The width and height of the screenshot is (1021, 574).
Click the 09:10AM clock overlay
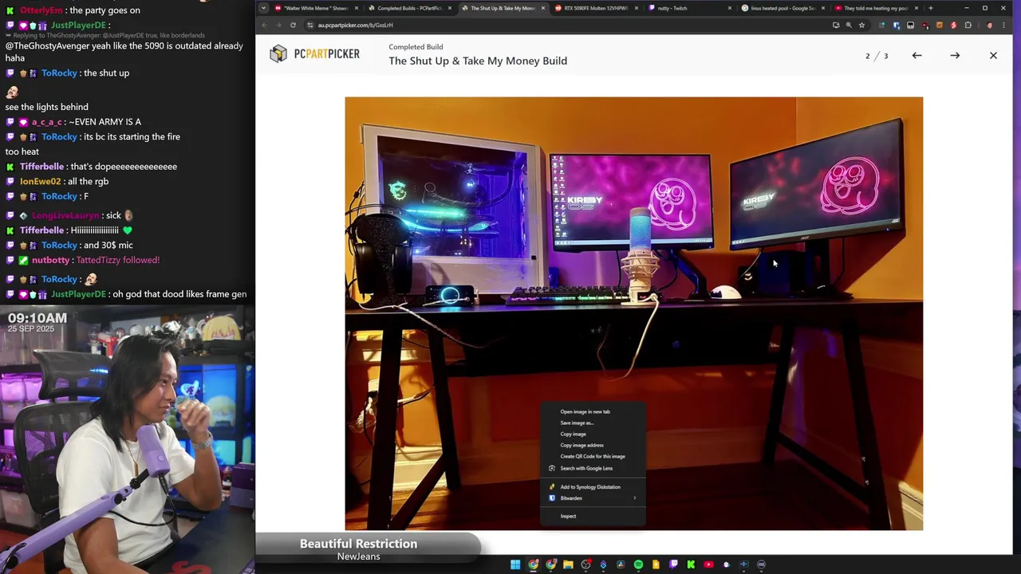[37, 318]
